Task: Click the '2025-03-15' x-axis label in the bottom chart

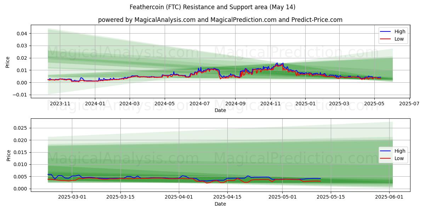Action: pos(120,197)
